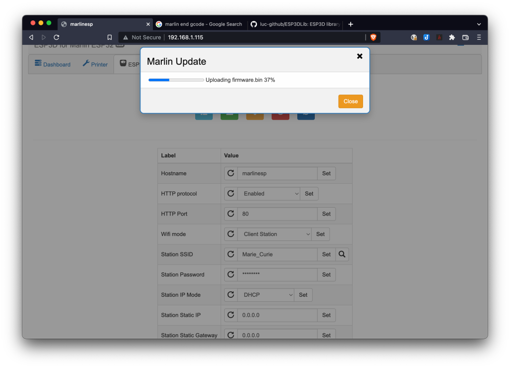Switch to marlin end gcode Google tab

pos(200,24)
